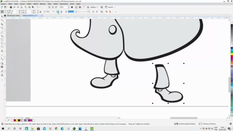Click the Open file folder icon

pos(5,7)
